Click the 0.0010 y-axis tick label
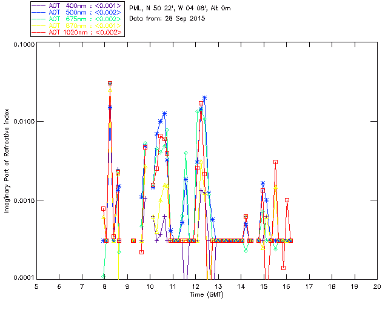Image resolution: width=388 pixels, height=310 pixels. (x=24, y=200)
